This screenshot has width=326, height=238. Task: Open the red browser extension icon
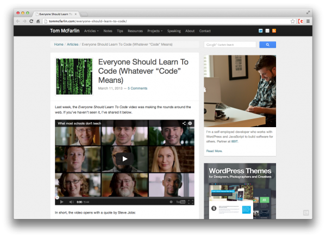(300, 21)
